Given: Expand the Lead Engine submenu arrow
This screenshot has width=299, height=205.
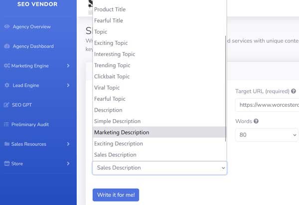Looking at the screenshot, I should click(68, 85).
